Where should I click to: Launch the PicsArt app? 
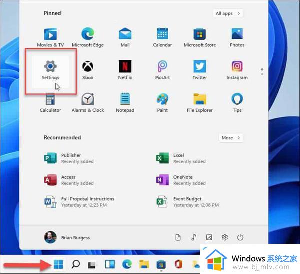click(x=162, y=69)
